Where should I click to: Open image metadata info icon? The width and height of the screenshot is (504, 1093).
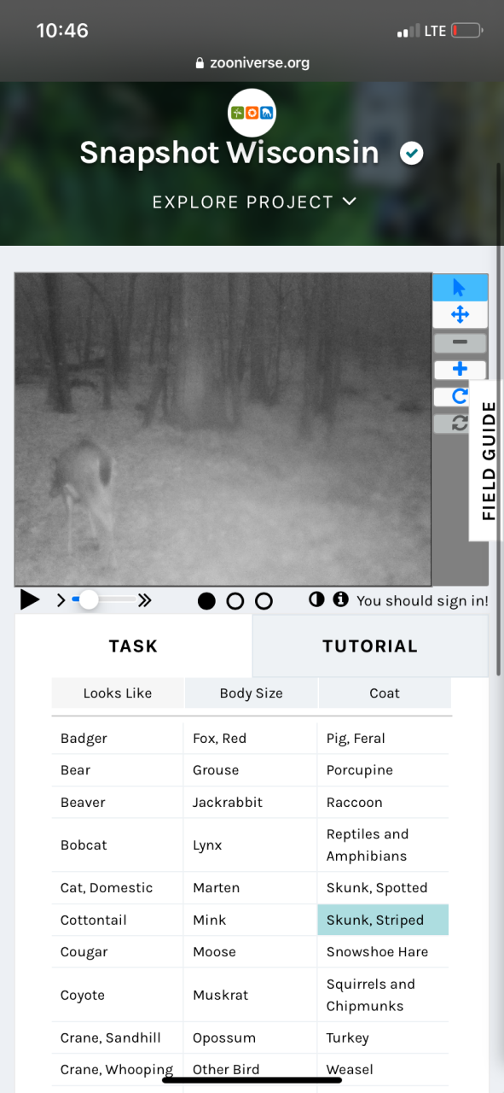[x=341, y=599]
